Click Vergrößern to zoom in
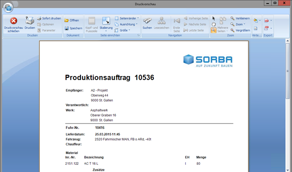Screen dimensions: 292x172 (240, 30)
